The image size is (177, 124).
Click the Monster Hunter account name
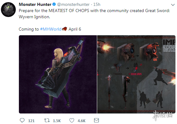[x=35, y=4]
